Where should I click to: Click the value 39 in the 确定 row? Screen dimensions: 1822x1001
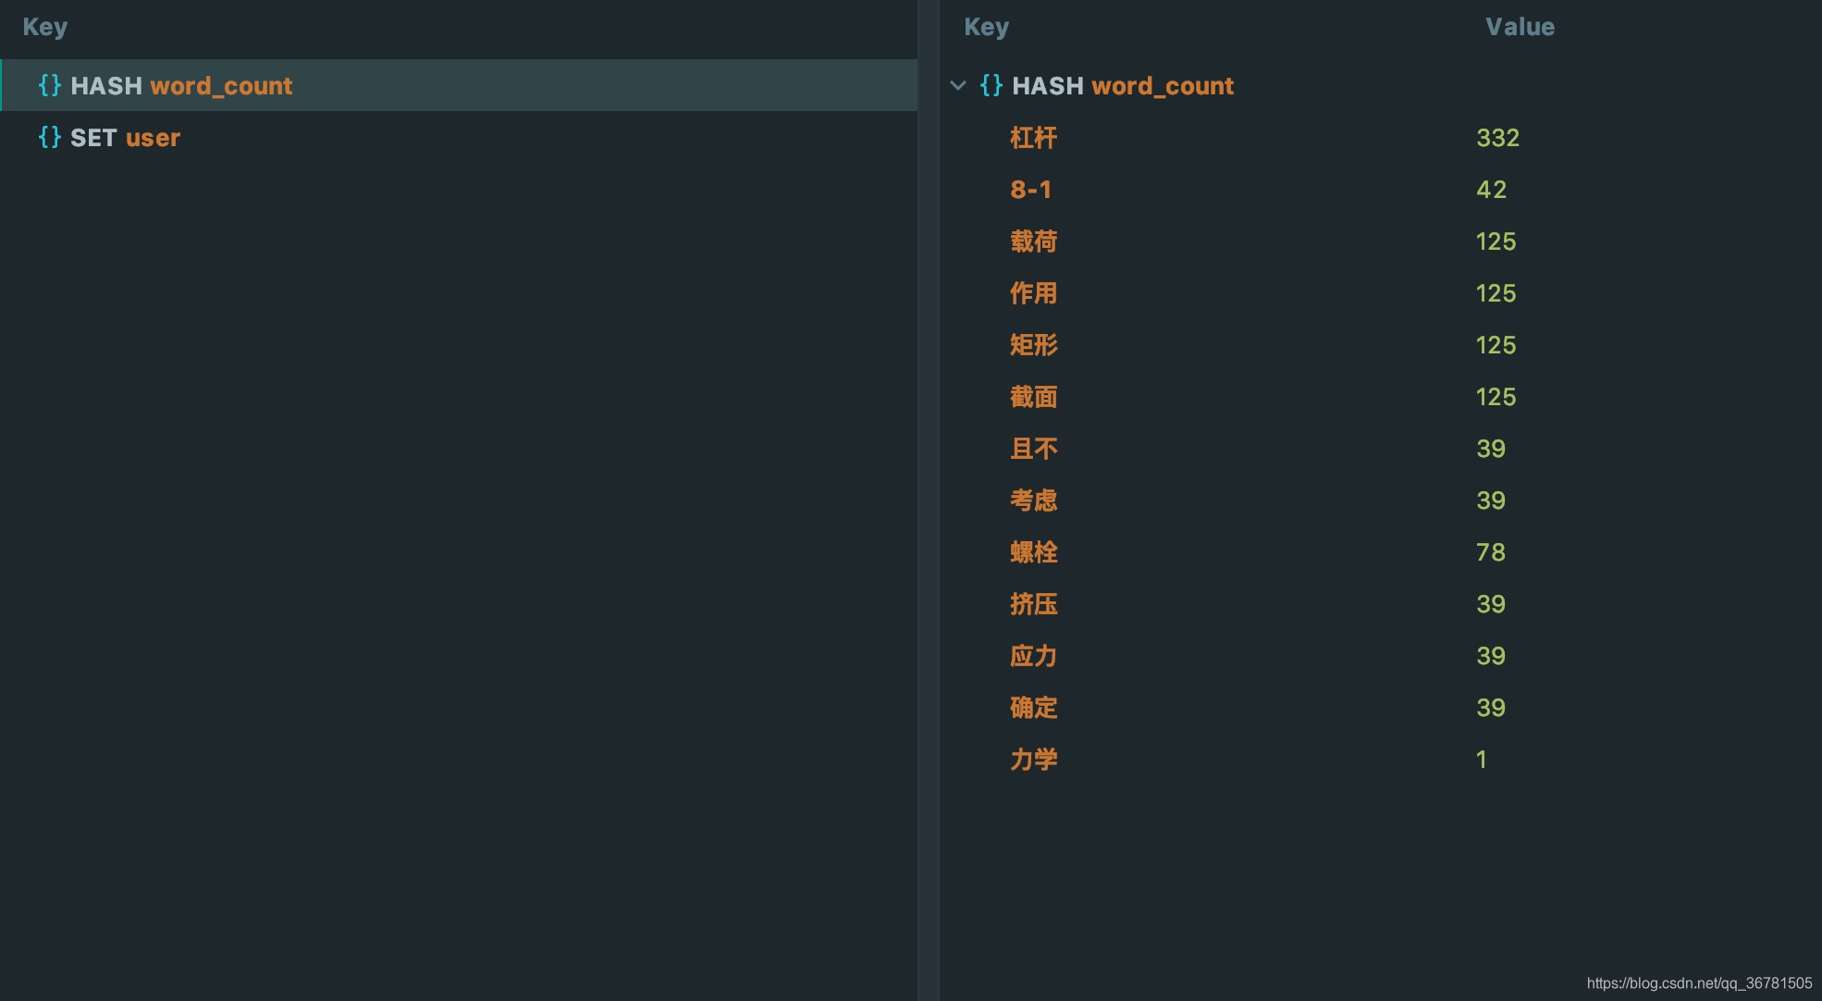coord(1491,708)
